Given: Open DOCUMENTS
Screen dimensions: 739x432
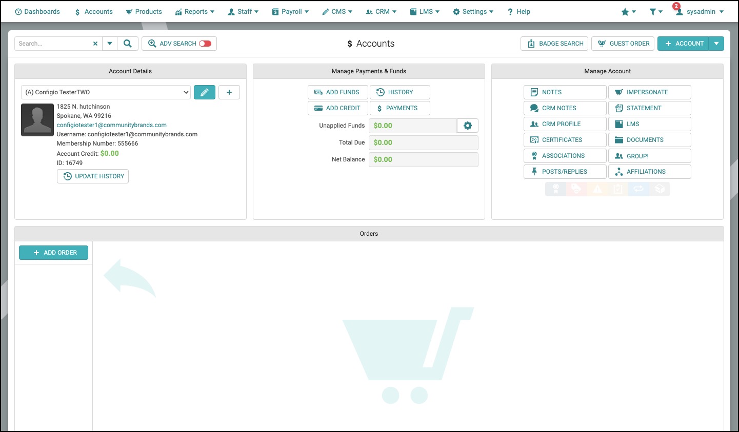Looking at the screenshot, I should pyautogui.click(x=650, y=140).
